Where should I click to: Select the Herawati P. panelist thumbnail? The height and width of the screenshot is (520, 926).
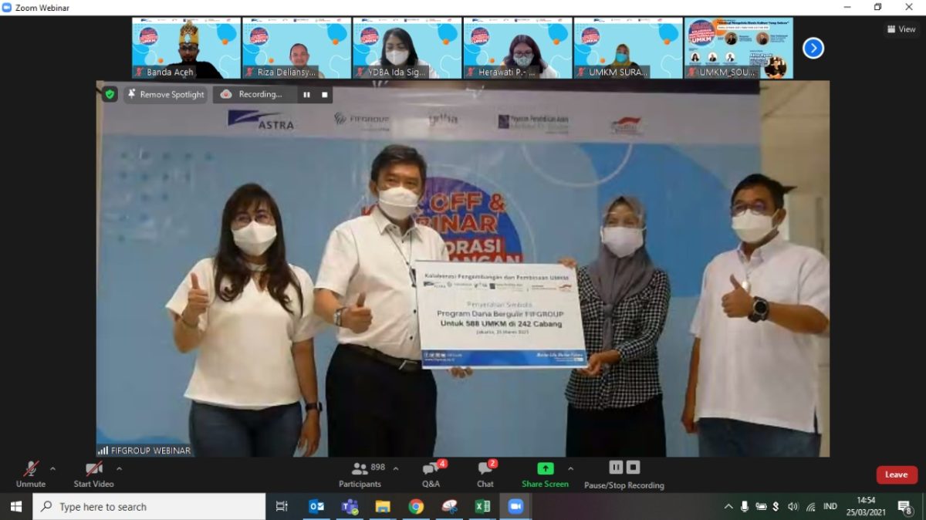tap(517, 48)
